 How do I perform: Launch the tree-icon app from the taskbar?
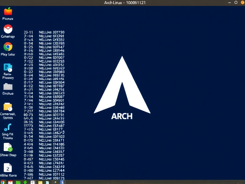[25, 182]
